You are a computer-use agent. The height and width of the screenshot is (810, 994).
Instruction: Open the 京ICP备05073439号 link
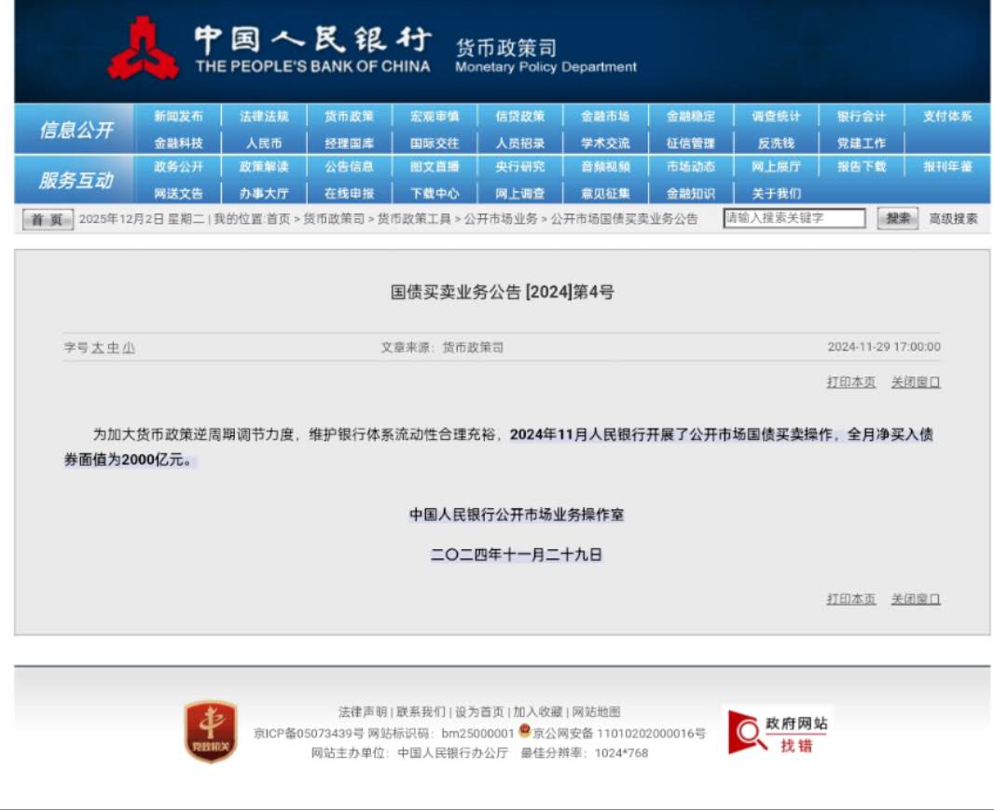(x=309, y=734)
